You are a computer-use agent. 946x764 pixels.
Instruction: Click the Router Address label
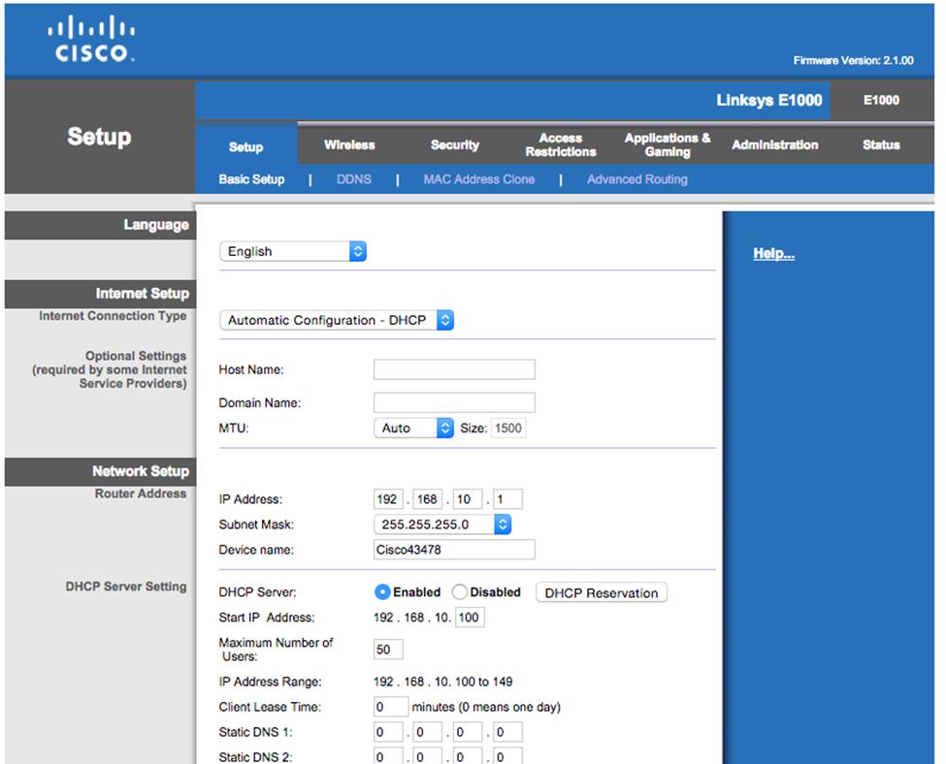(x=141, y=493)
